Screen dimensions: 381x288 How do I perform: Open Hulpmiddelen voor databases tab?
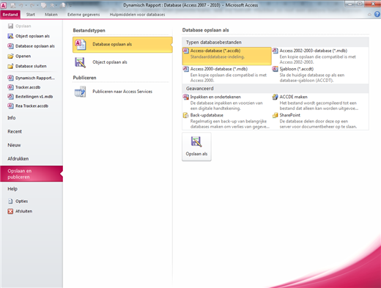137,15
